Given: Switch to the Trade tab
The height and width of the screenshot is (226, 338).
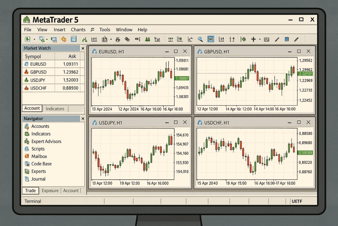Looking at the screenshot, I should tap(30, 191).
